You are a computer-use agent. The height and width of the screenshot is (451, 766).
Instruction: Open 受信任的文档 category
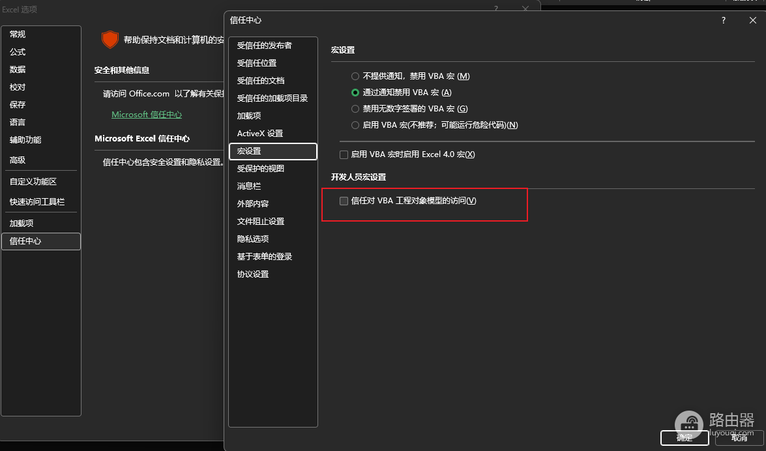point(273,81)
